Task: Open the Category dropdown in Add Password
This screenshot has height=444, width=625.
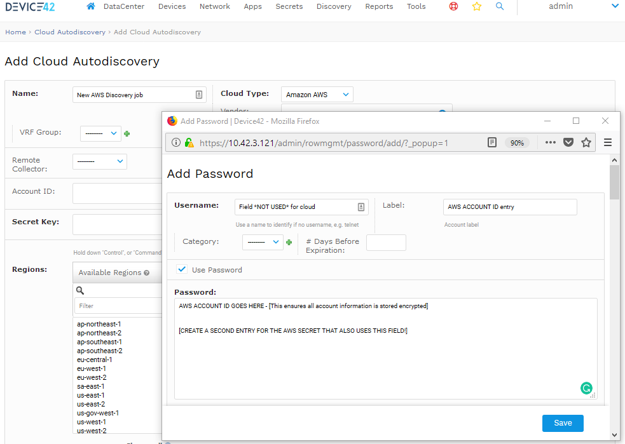Action: coord(263,242)
